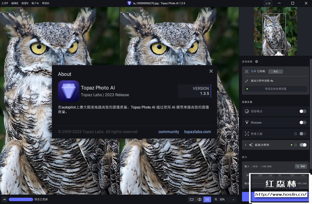
Task: Click the 主体 subject text link
Action: tap(253, 71)
